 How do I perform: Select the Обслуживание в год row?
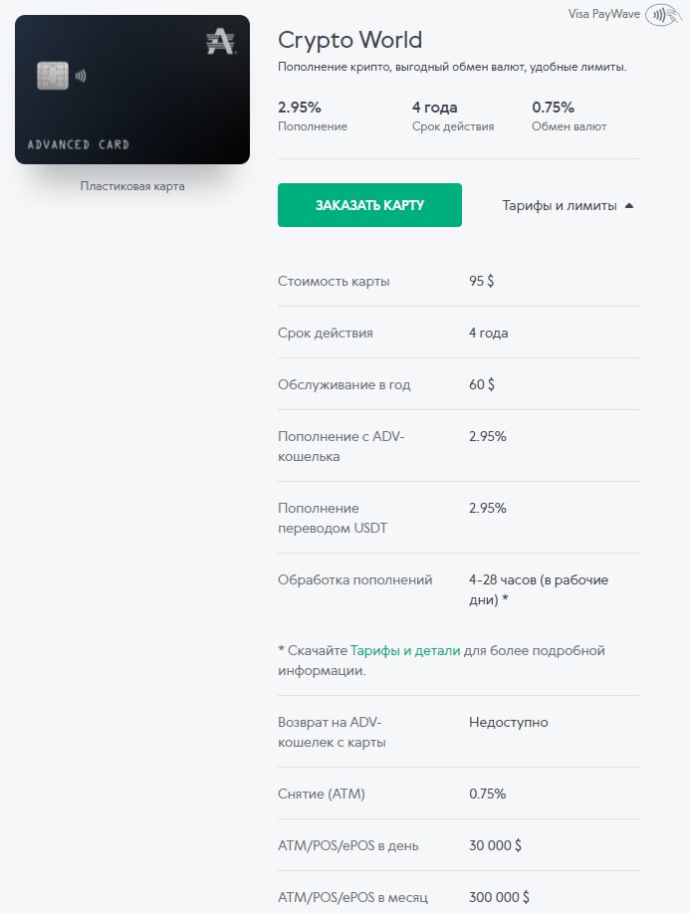[x=459, y=384]
